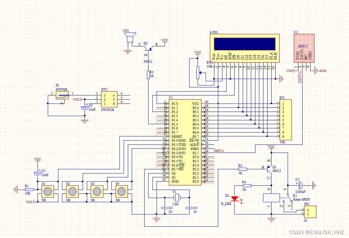The width and height of the screenshot is (349, 238).
Task: Select the Q2 transistor symbol
Action: tap(148, 48)
